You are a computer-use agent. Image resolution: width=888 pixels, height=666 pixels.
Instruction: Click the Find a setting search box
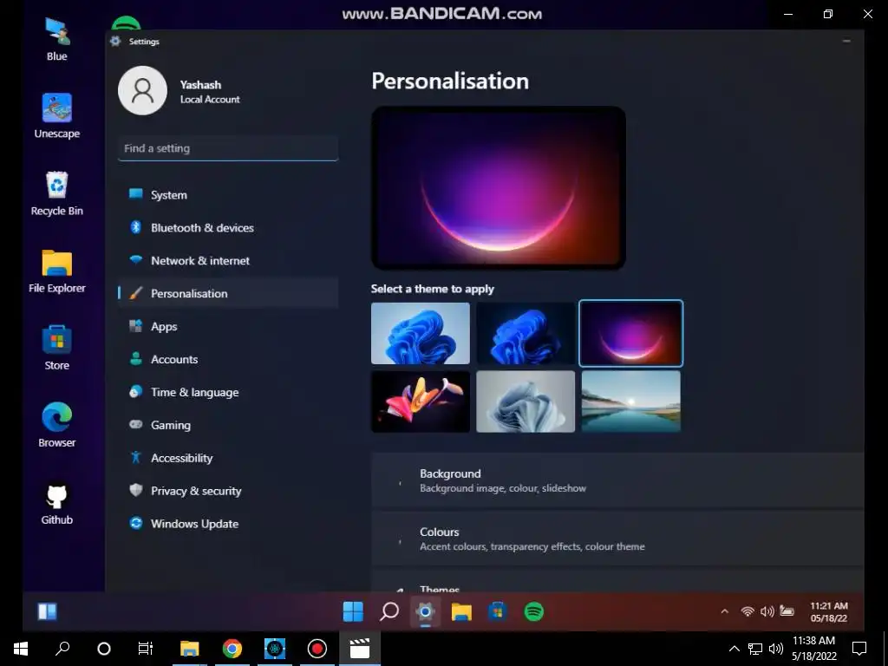(x=228, y=148)
